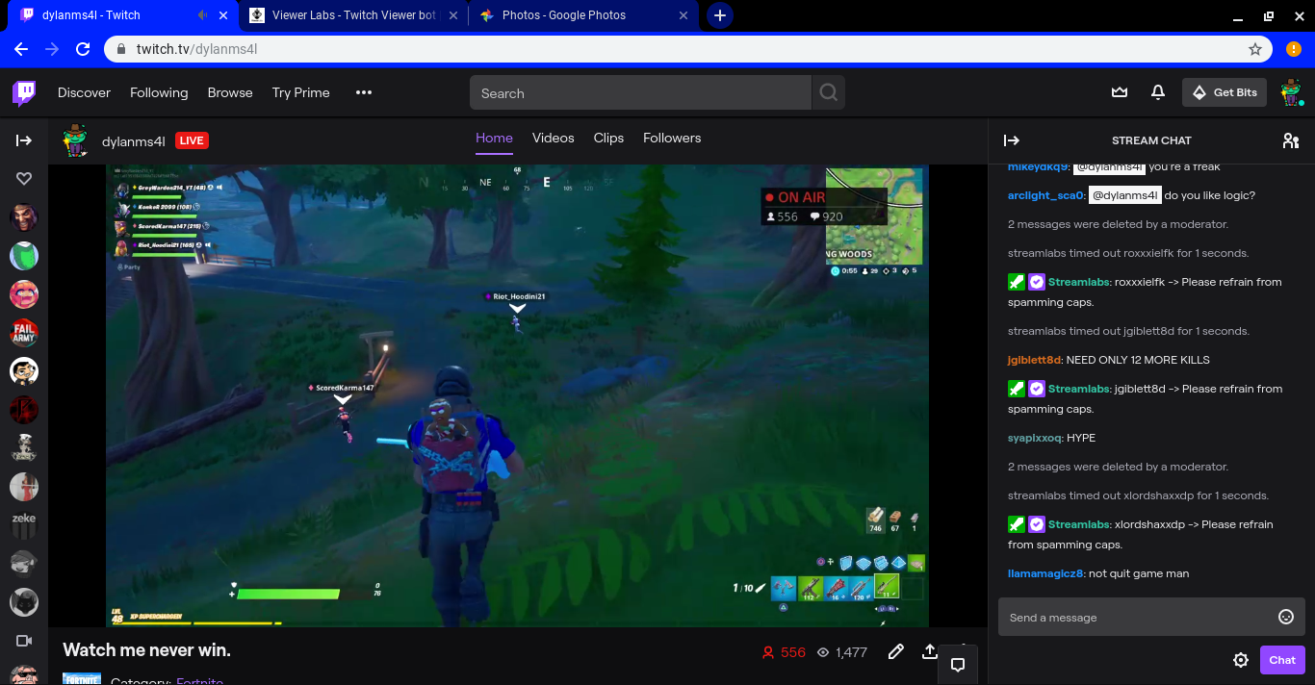The width and height of the screenshot is (1315, 685).
Task: Switch to the Videos tab
Action: tap(553, 138)
